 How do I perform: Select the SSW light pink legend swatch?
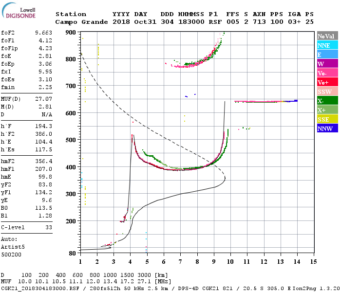(x=327, y=91)
